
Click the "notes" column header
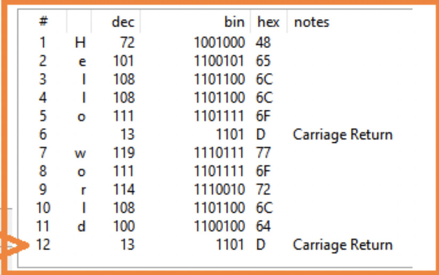pos(312,22)
